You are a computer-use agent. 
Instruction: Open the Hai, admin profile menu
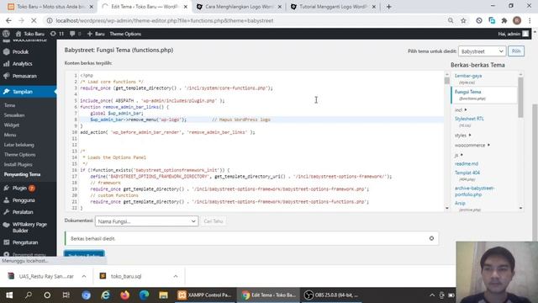(513, 34)
